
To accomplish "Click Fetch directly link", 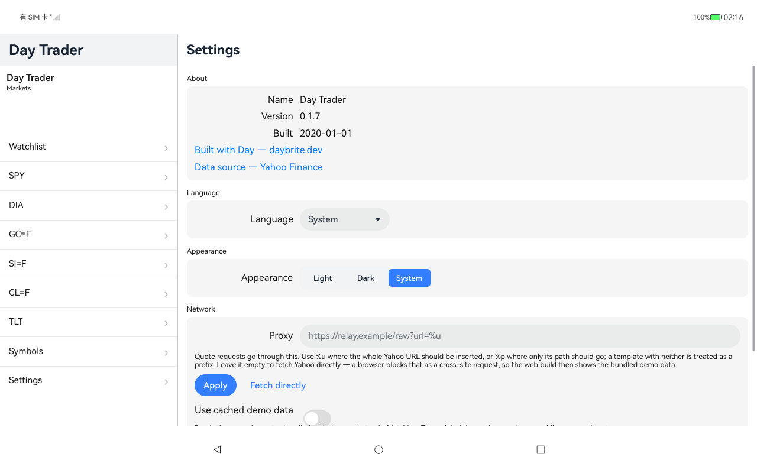I will pyautogui.click(x=278, y=385).
